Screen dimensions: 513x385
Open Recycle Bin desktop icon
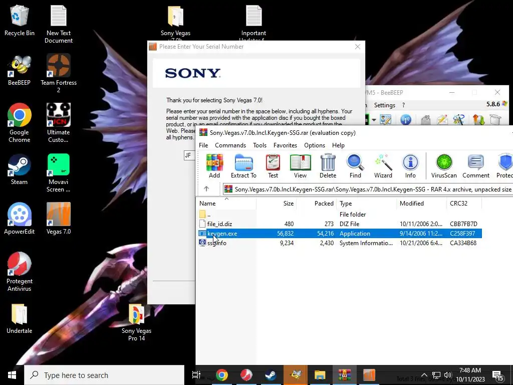click(20, 21)
